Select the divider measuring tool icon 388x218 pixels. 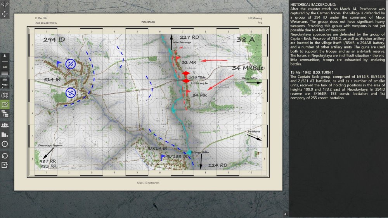[x=5, y=4]
